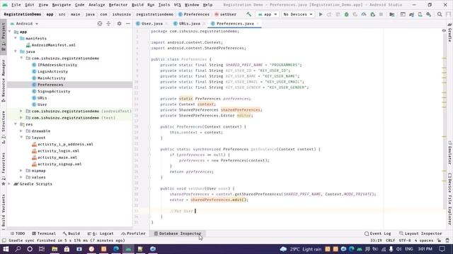Click the Windows taskbar search icon
The image size is (453, 254).
(18, 249)
